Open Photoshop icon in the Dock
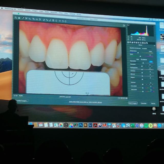This screenshot has width=164, height=164. pyautogui.click(x=81, y=125)
